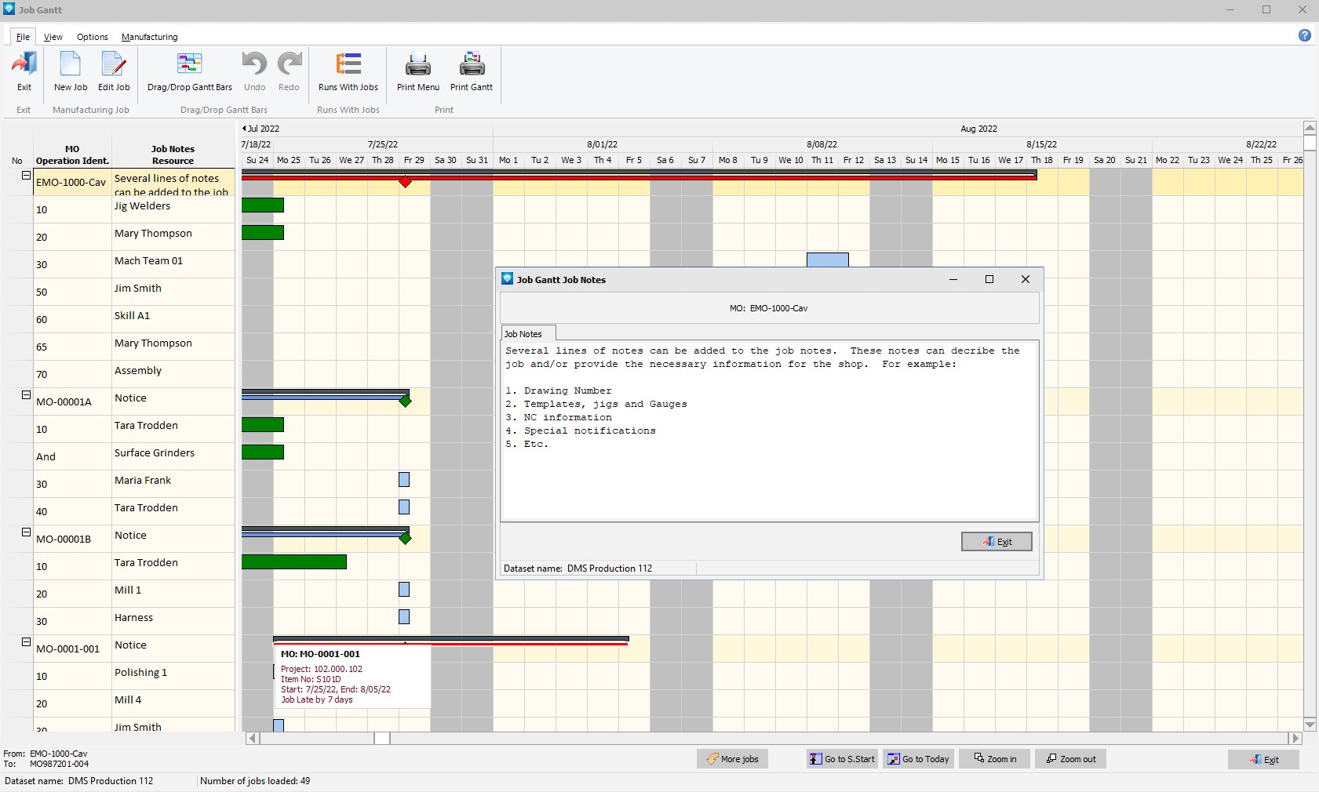Click the arrow before Jul 2022 in timeline header
The height and width of the screenshot is (792, 1319).
pyautogui.click(x=244, y=129)
